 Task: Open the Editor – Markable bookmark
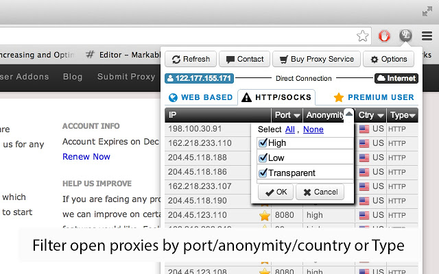(125, 55)
